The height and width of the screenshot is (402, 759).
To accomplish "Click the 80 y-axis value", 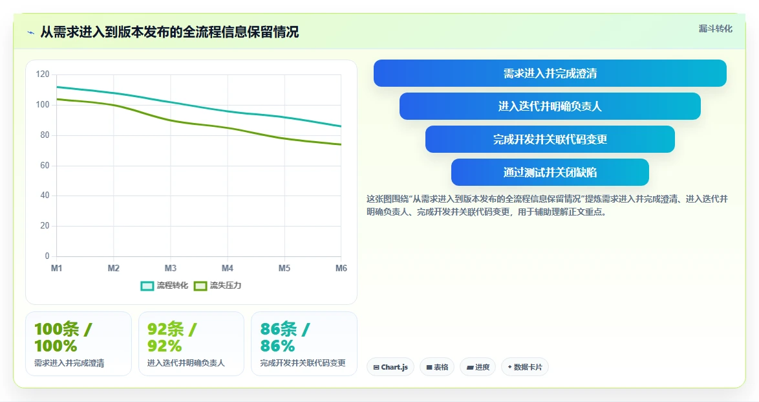I will [x=45, y=135].
